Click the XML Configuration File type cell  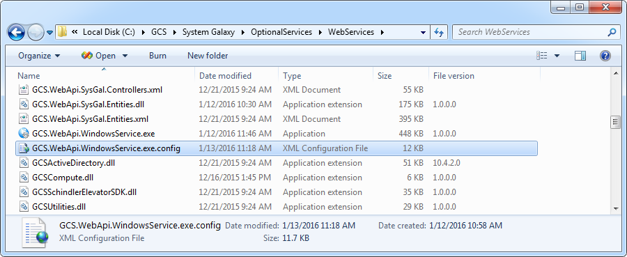[x=325, y=148]
